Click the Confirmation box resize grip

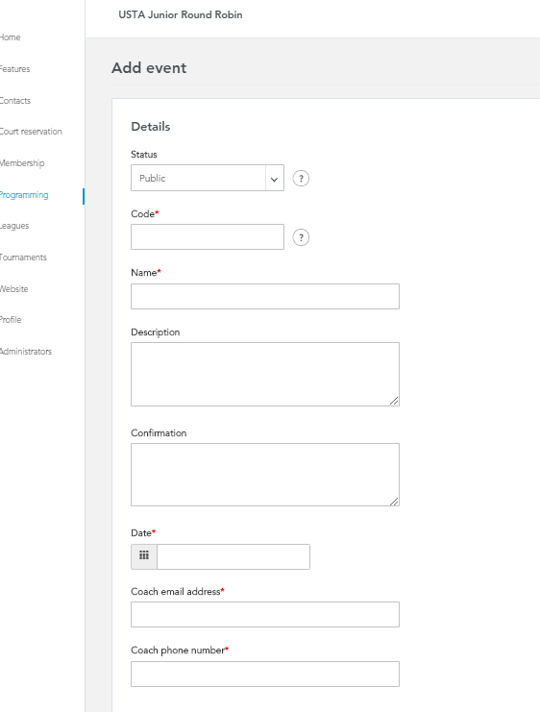click(x=394, y=501)
